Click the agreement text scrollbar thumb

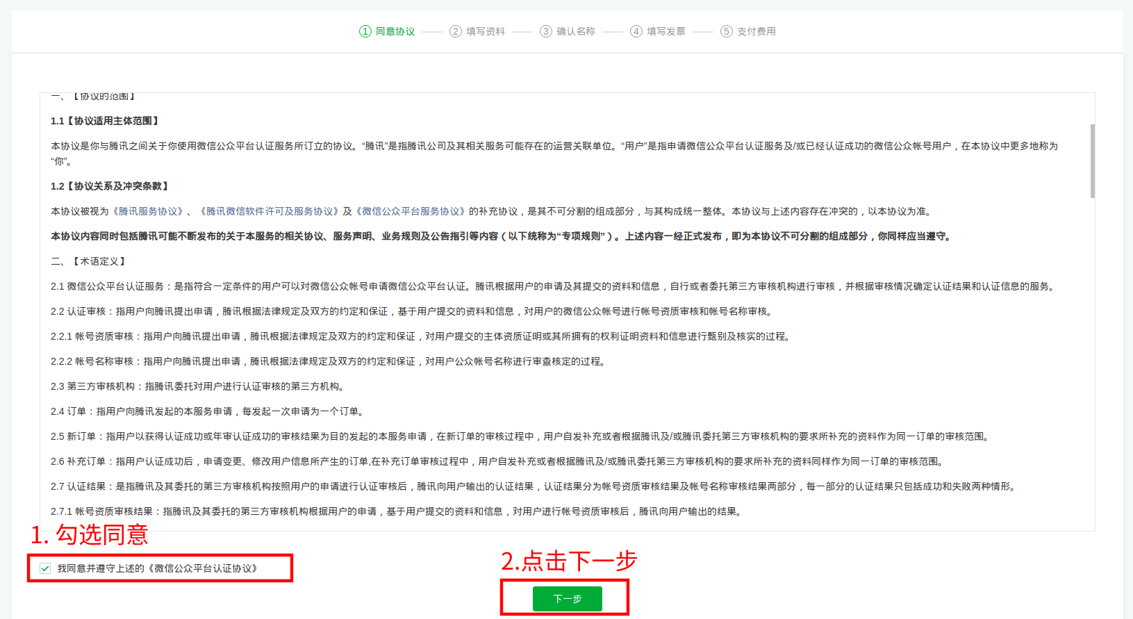tap(1093, 161)
